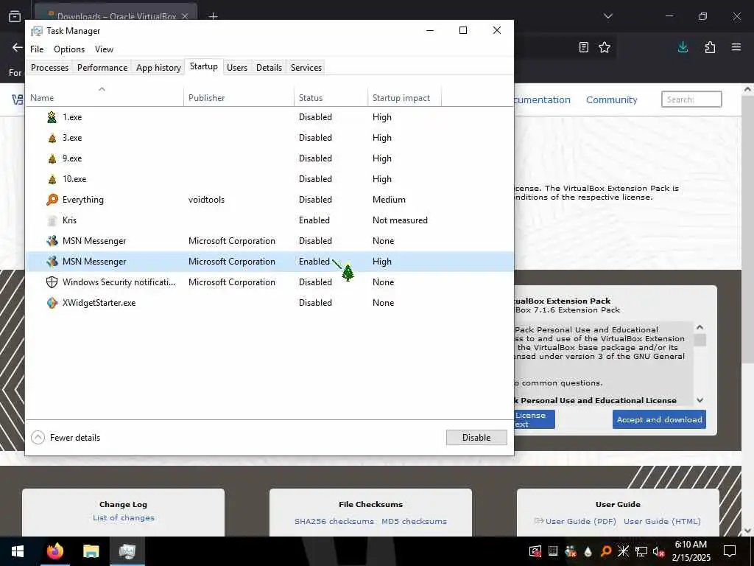Viewport: 754px width, 566px height.
Task: Click the Everything magnifier icon in list
Action: click(x=52, y=199)
